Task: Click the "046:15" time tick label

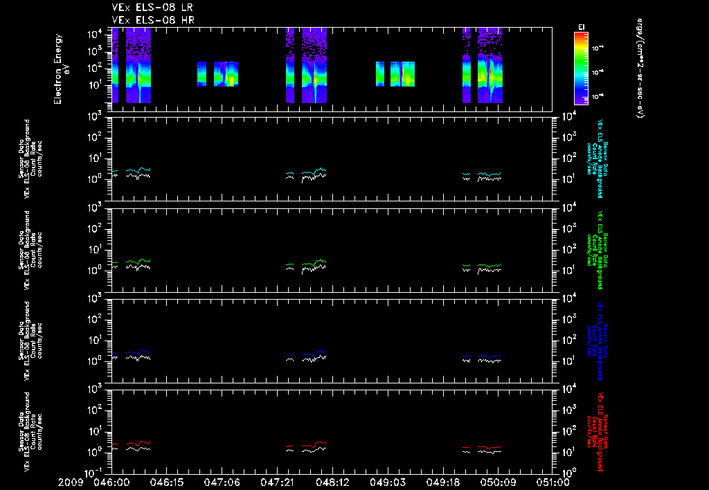Action: (x=168, y=483)
